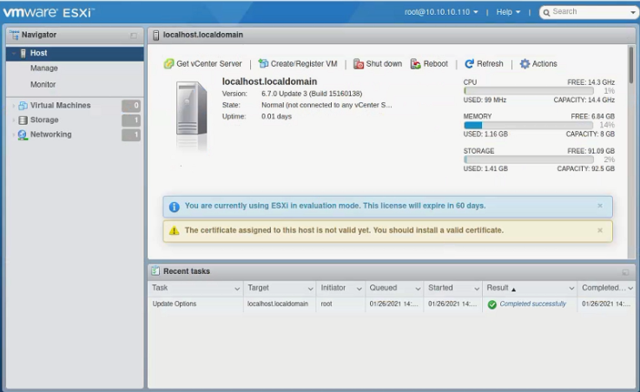This screenshot has height=392, width=640.
Task: Click localhost.localdomain in the Target column
Action: pyautogui.click(x=278, y=304)
